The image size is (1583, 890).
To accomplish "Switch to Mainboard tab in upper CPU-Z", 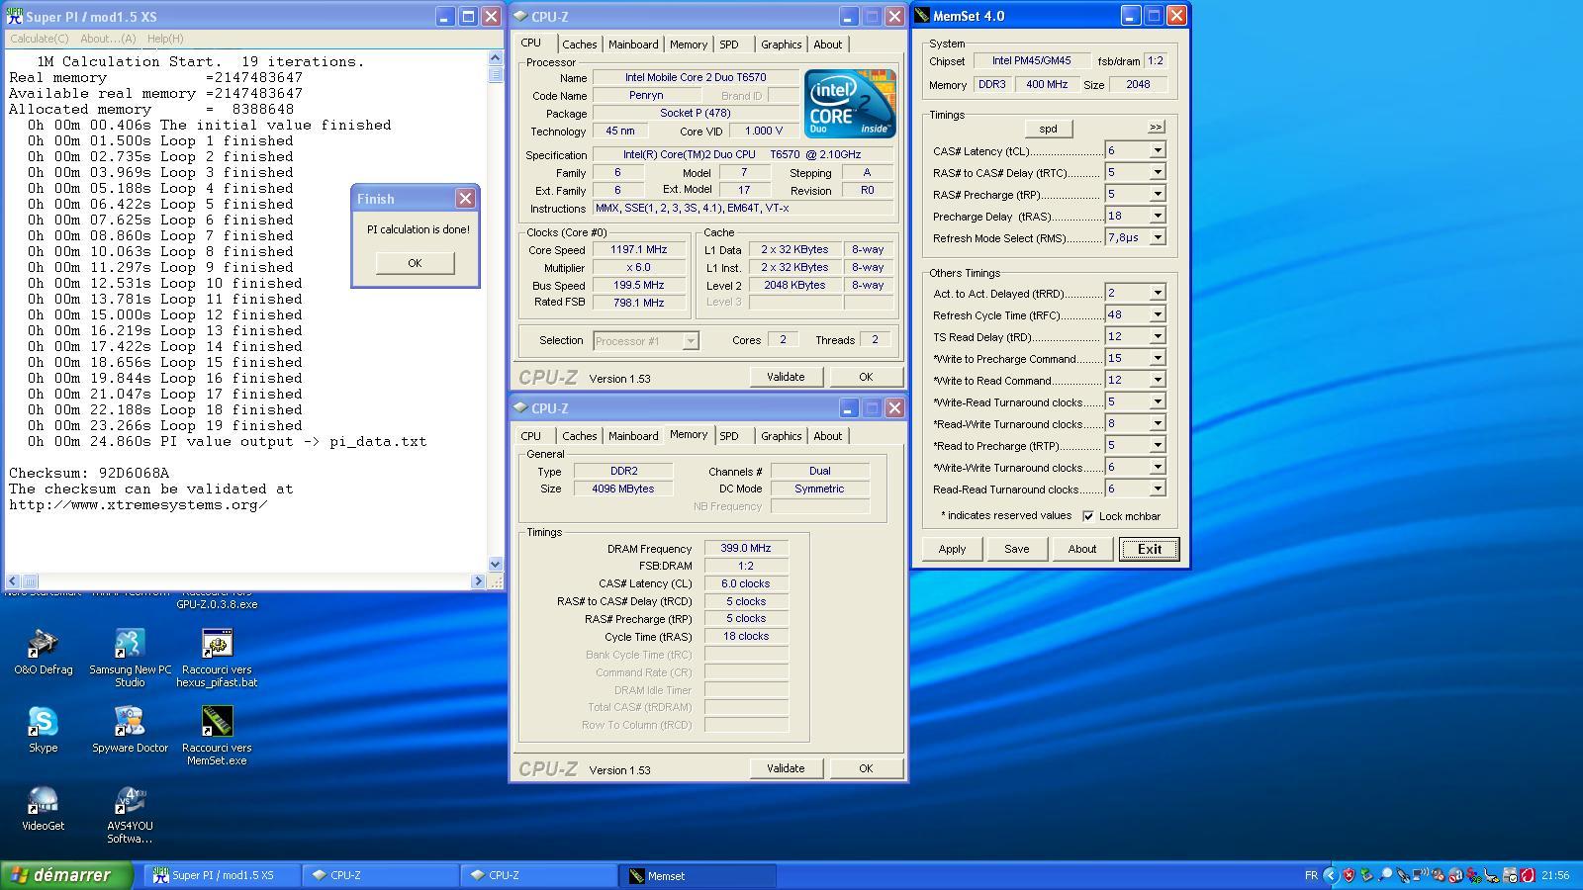I will [x=633, y=44].
